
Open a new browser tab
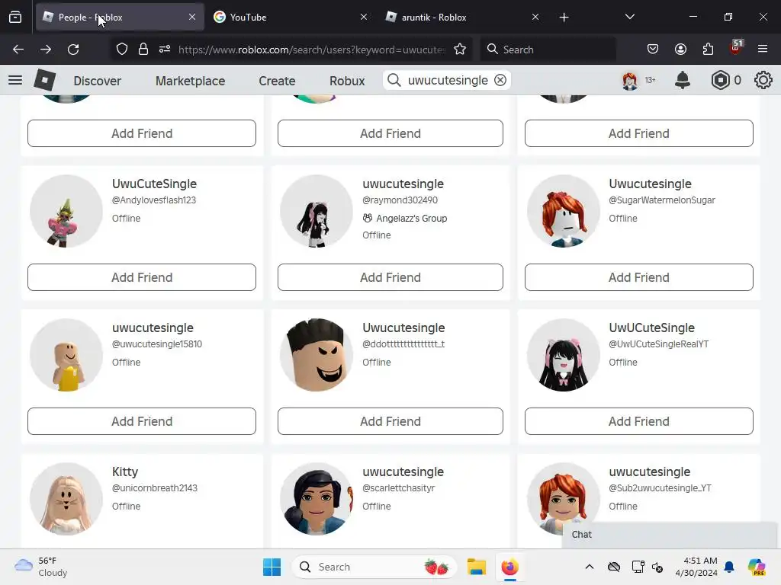[x=564, y=18]
